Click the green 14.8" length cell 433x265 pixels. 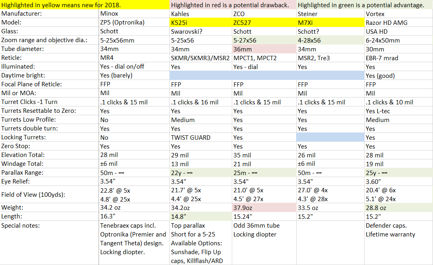coord(200,216)
